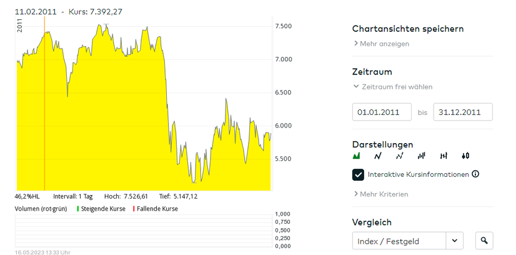Select the filled area chart display

pos(357,156)
